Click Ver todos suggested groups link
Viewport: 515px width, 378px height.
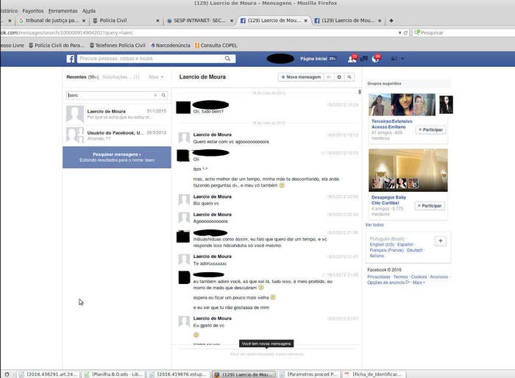point(374,225)
